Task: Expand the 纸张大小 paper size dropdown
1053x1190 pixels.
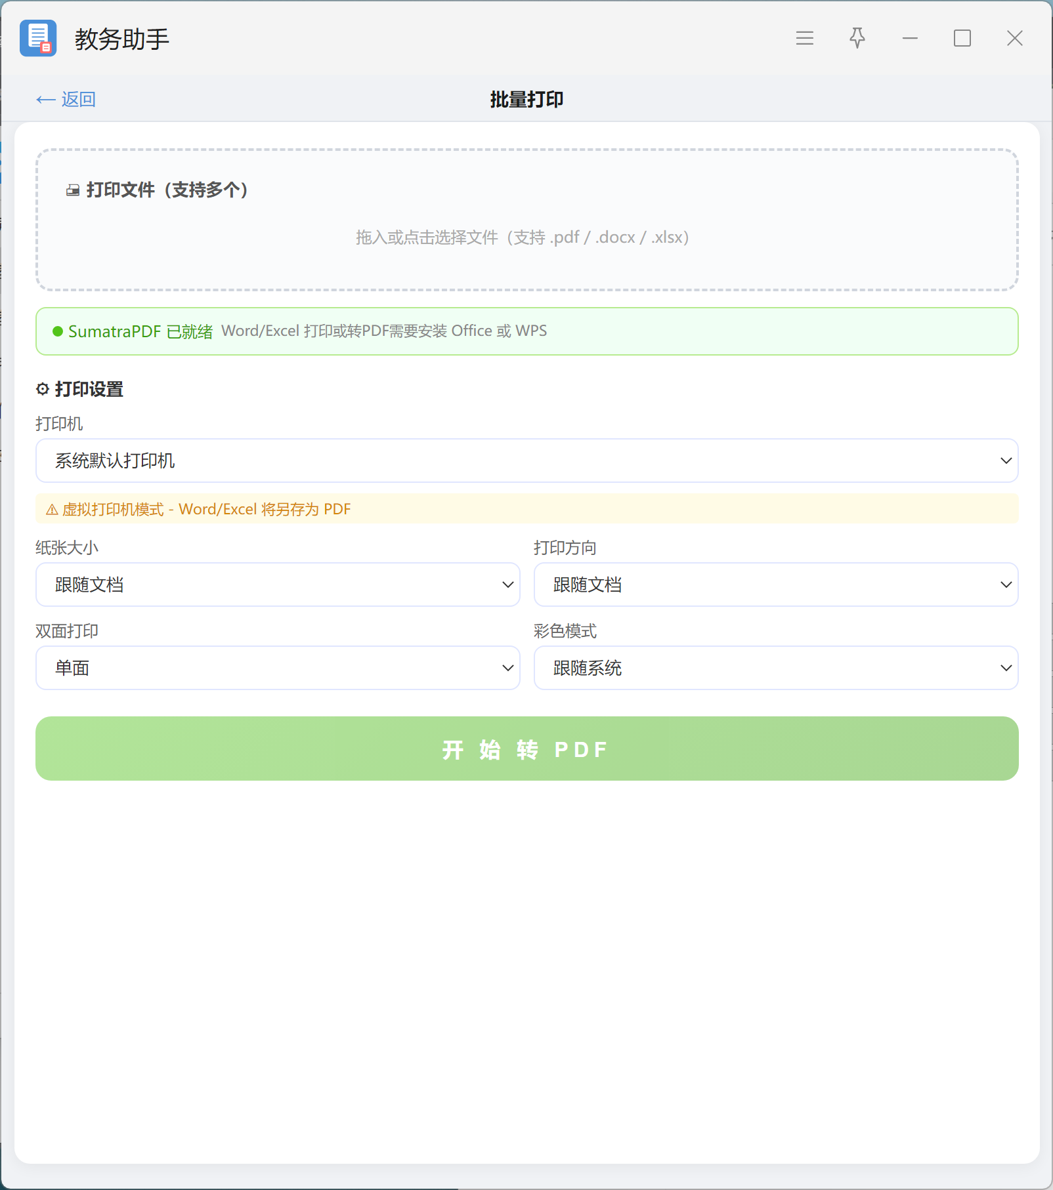Action: 278,585
